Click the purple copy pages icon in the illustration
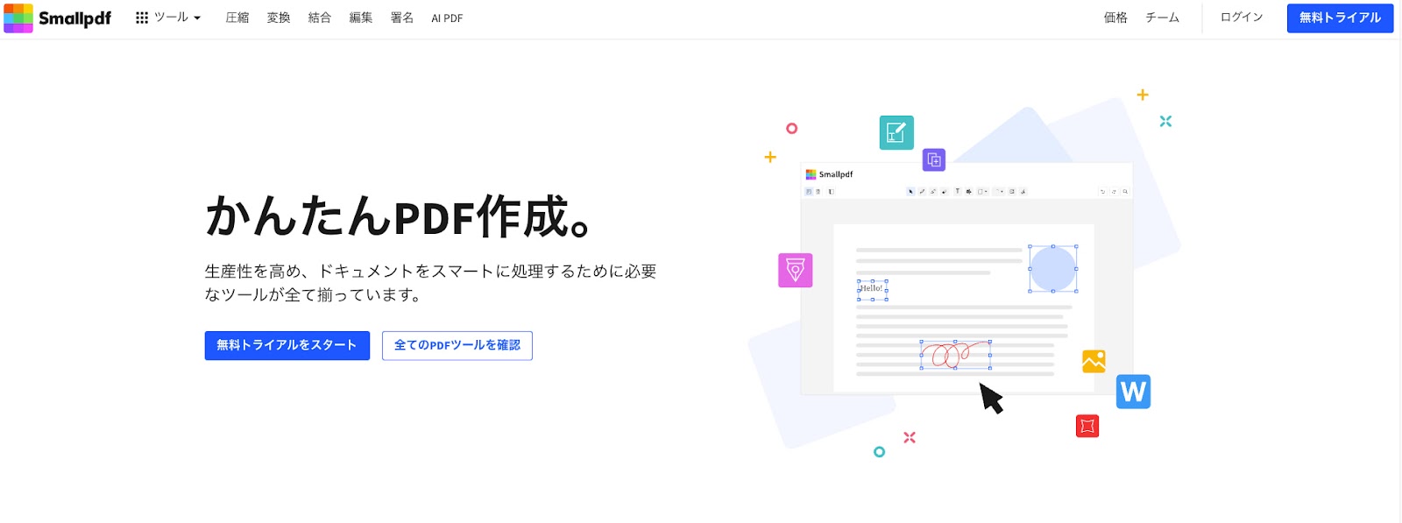This screenshot has width=1402, height=523. (934, 160)
